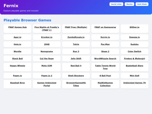Open the Pac-Man link
152x114 pixels.
[105, 44]
